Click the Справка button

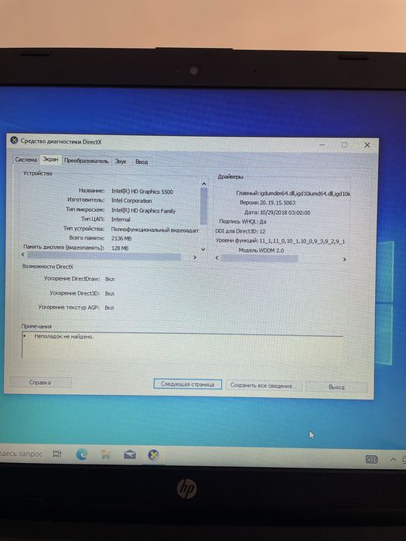pyautogui.click(x=40, y=383)
